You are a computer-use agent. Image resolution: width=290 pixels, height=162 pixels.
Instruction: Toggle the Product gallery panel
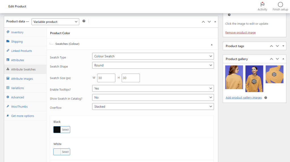coord(283,59)
